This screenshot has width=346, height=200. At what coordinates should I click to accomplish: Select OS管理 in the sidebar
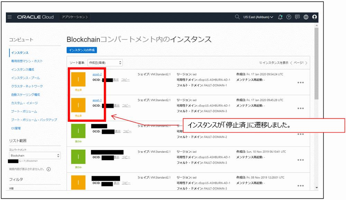point(16,128)
